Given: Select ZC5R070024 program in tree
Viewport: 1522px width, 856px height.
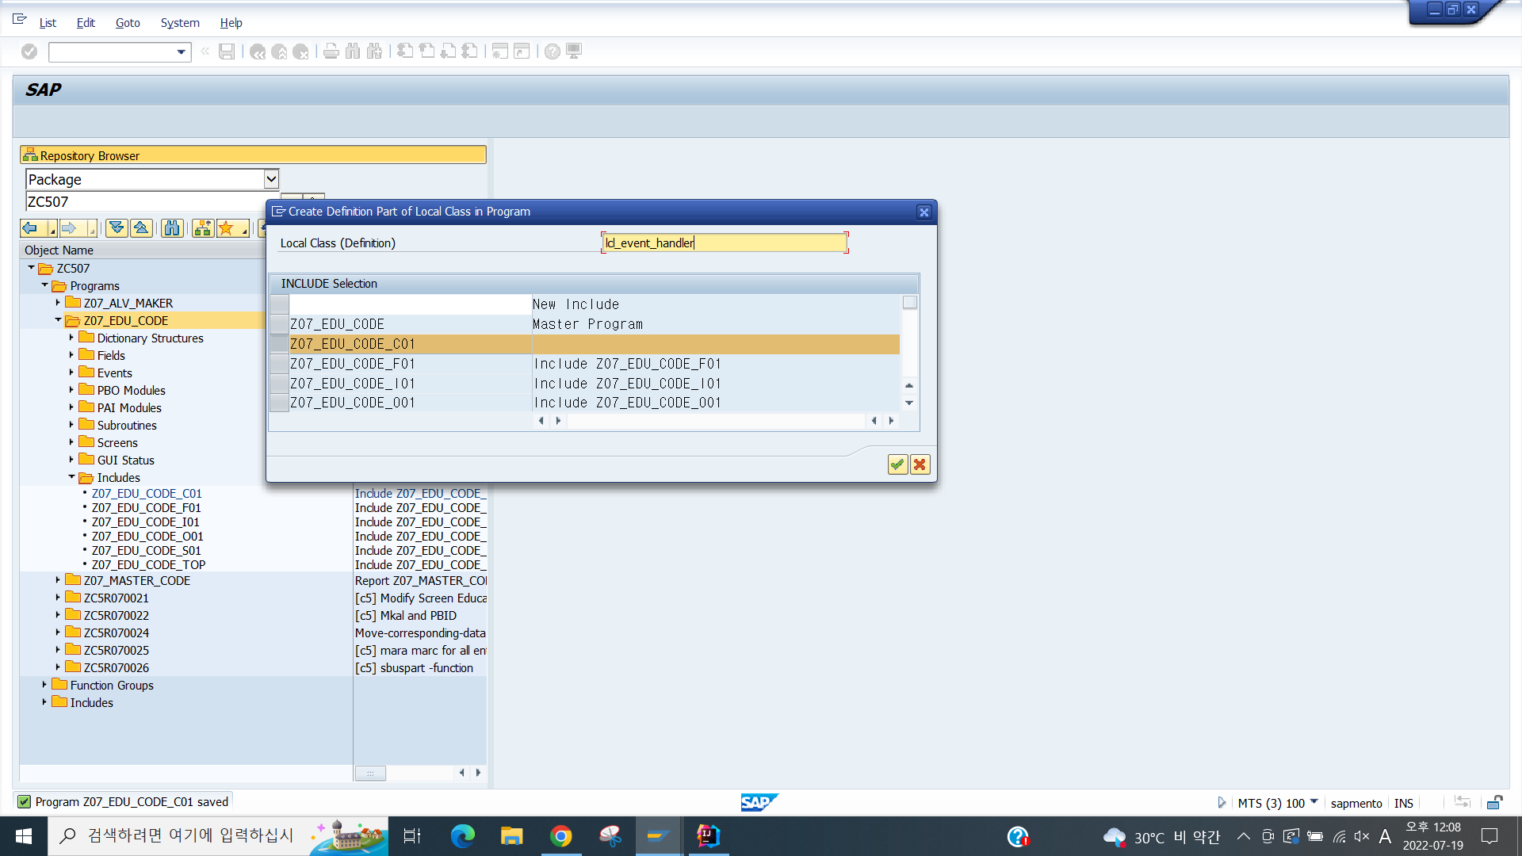Looking at the screenshot, I should pyautogui.click(x=117, y=632).
